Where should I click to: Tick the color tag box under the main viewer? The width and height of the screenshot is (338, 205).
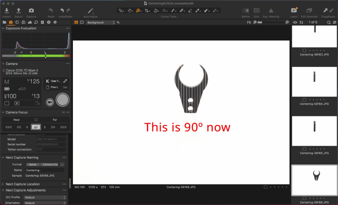[266, 187]
